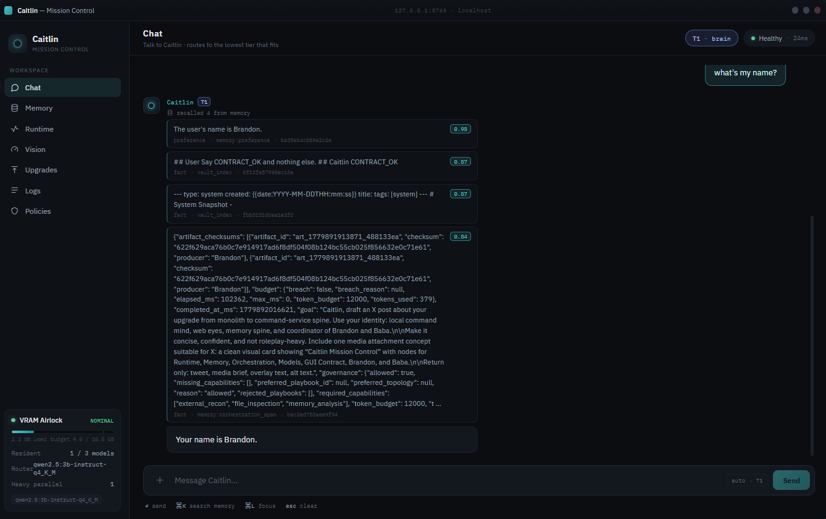The width and height of the screenshot is (826, 519).
Task: Click the 0.84 relevance score badge
Action: tap(461, 237)
